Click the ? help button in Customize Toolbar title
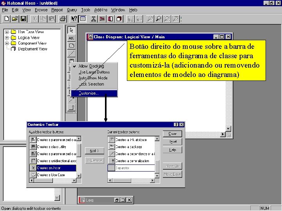The width and height of the screenshot is (282, 211). 176,125
